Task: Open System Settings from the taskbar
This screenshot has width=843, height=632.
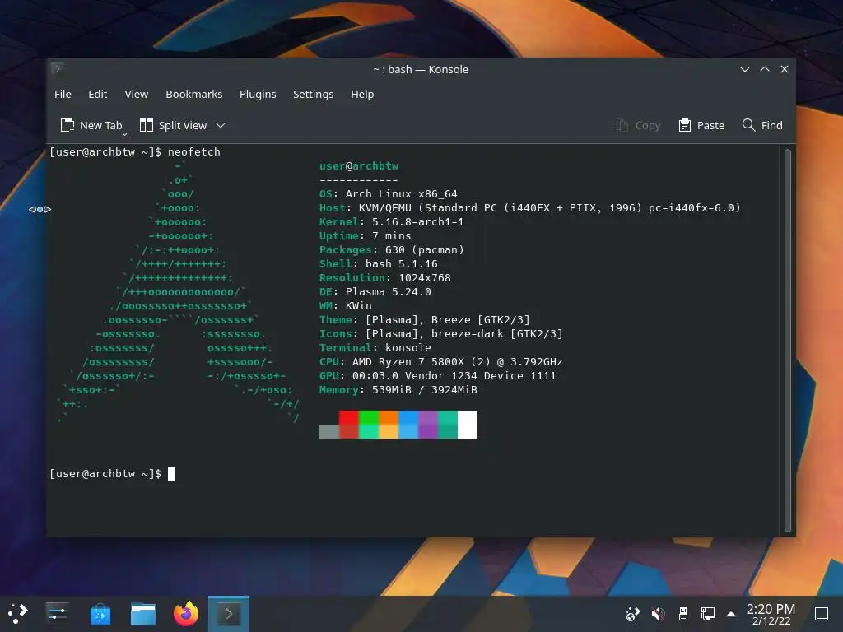Action: pos(57,613)
